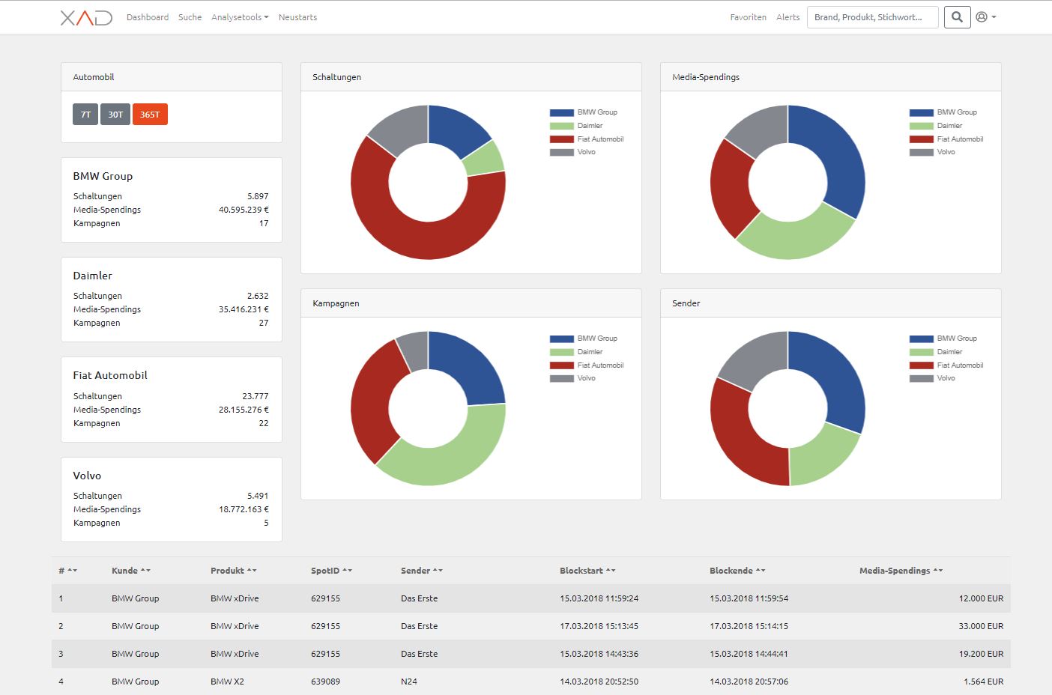Viewport: 1052px width, 695px height.
Task: Toggle Fiat Automobil legend in Kampagnen chart
Action: click(587, 365)
